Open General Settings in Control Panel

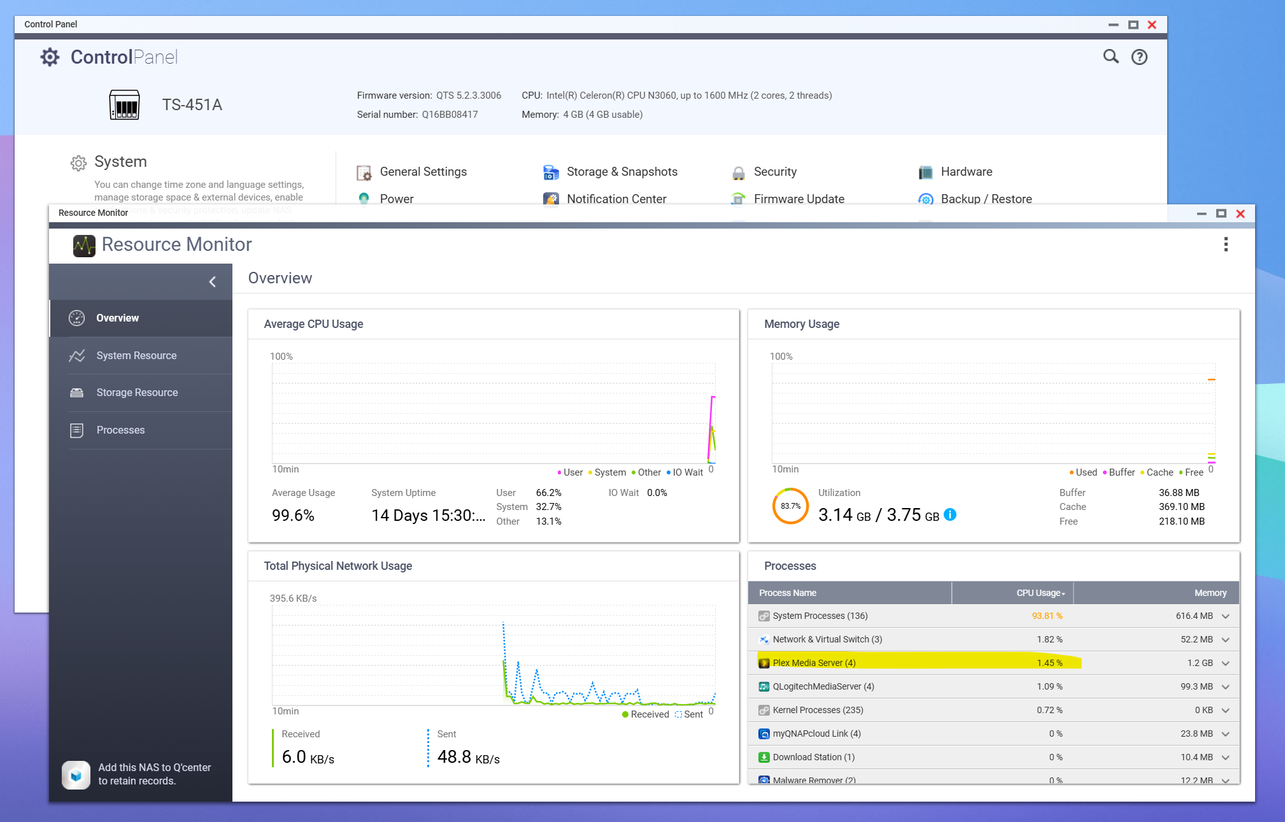coord(423,172)
